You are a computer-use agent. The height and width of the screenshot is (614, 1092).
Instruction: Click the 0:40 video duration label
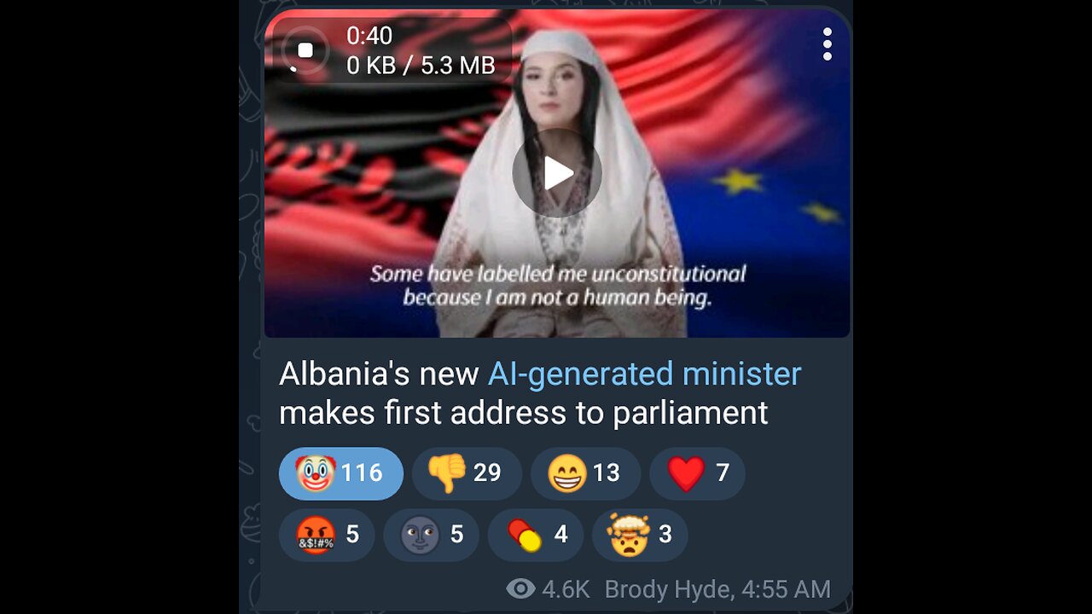(x=369, y=36)
